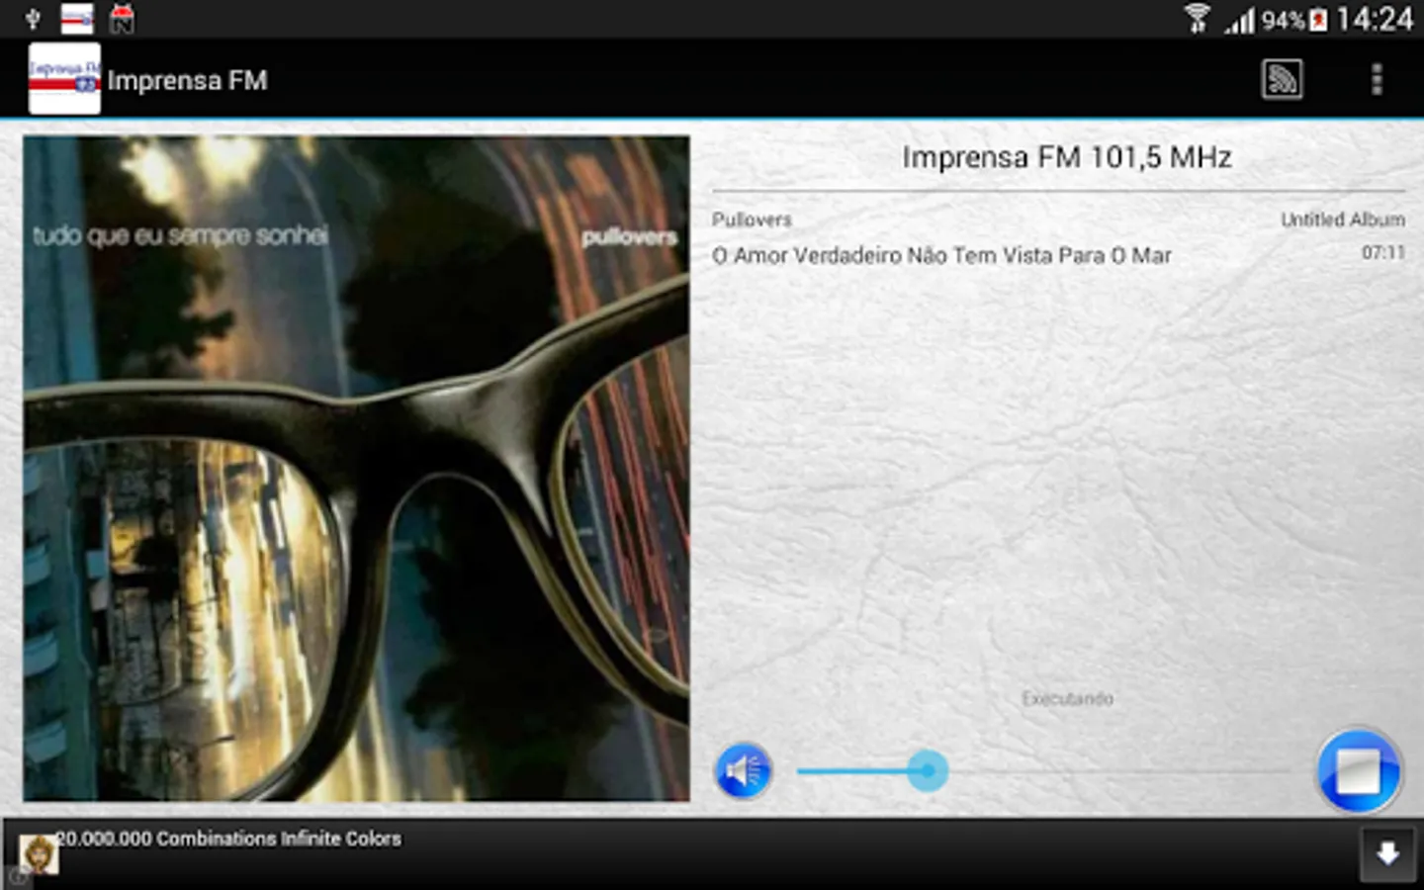Tap the track duration '07:11'
Viewport: 1424px width, 890px height.
click(1383, 252)
